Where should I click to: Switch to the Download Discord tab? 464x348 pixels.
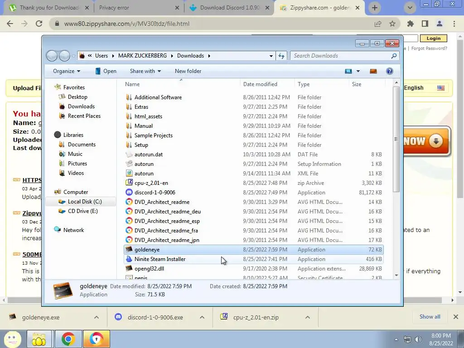(229, 8)
